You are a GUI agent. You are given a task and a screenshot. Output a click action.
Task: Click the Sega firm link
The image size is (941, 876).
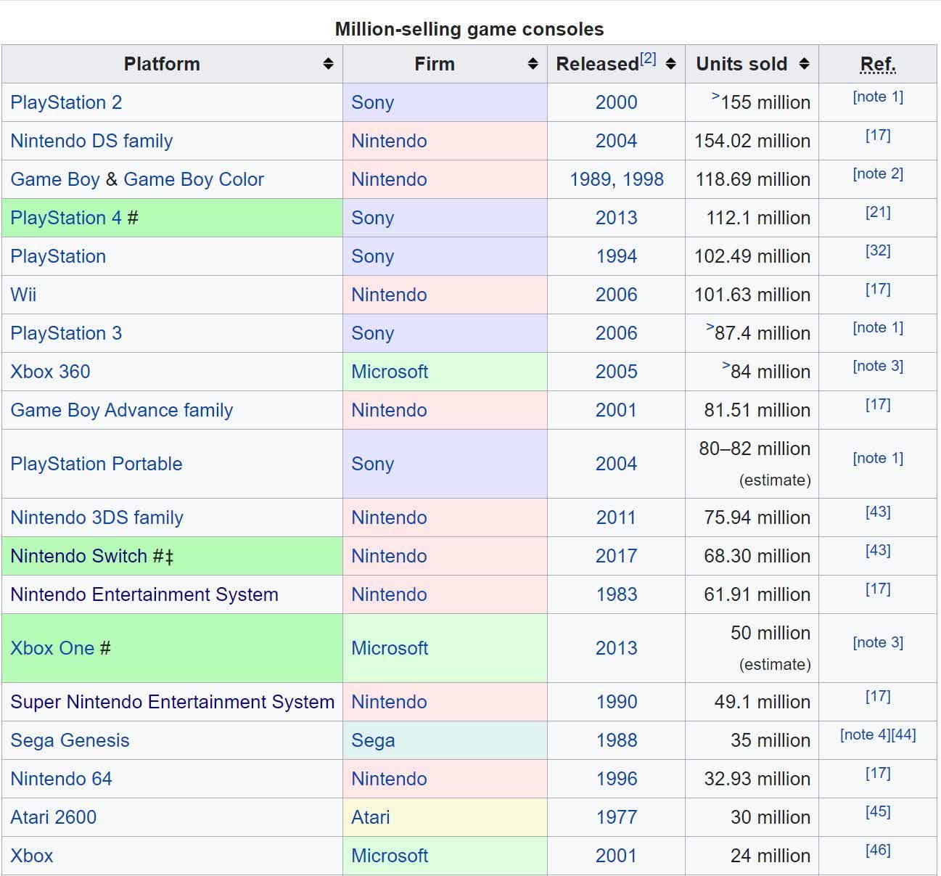click(373, 740)
